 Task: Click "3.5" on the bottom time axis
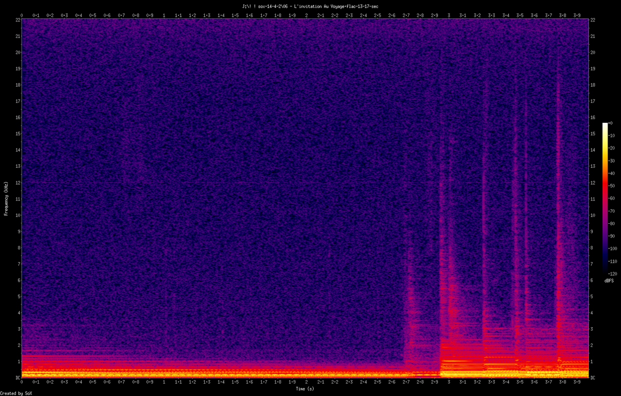coord(520,382)
